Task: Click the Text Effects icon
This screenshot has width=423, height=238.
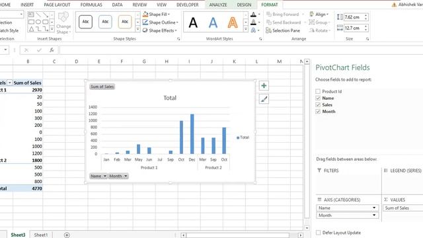Action: point(253,30)
